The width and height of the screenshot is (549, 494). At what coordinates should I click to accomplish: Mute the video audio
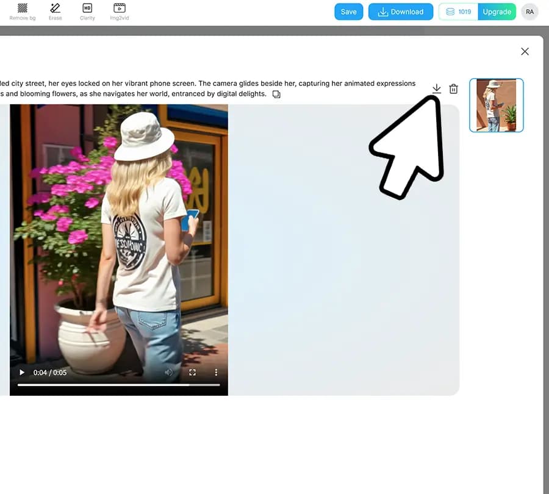(168, 372)
